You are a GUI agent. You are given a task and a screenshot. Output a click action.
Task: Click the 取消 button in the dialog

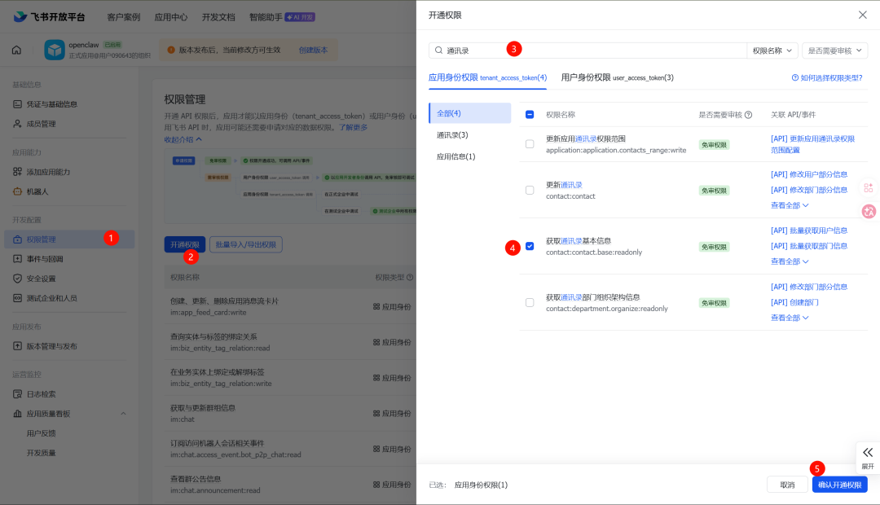point(787,485)
